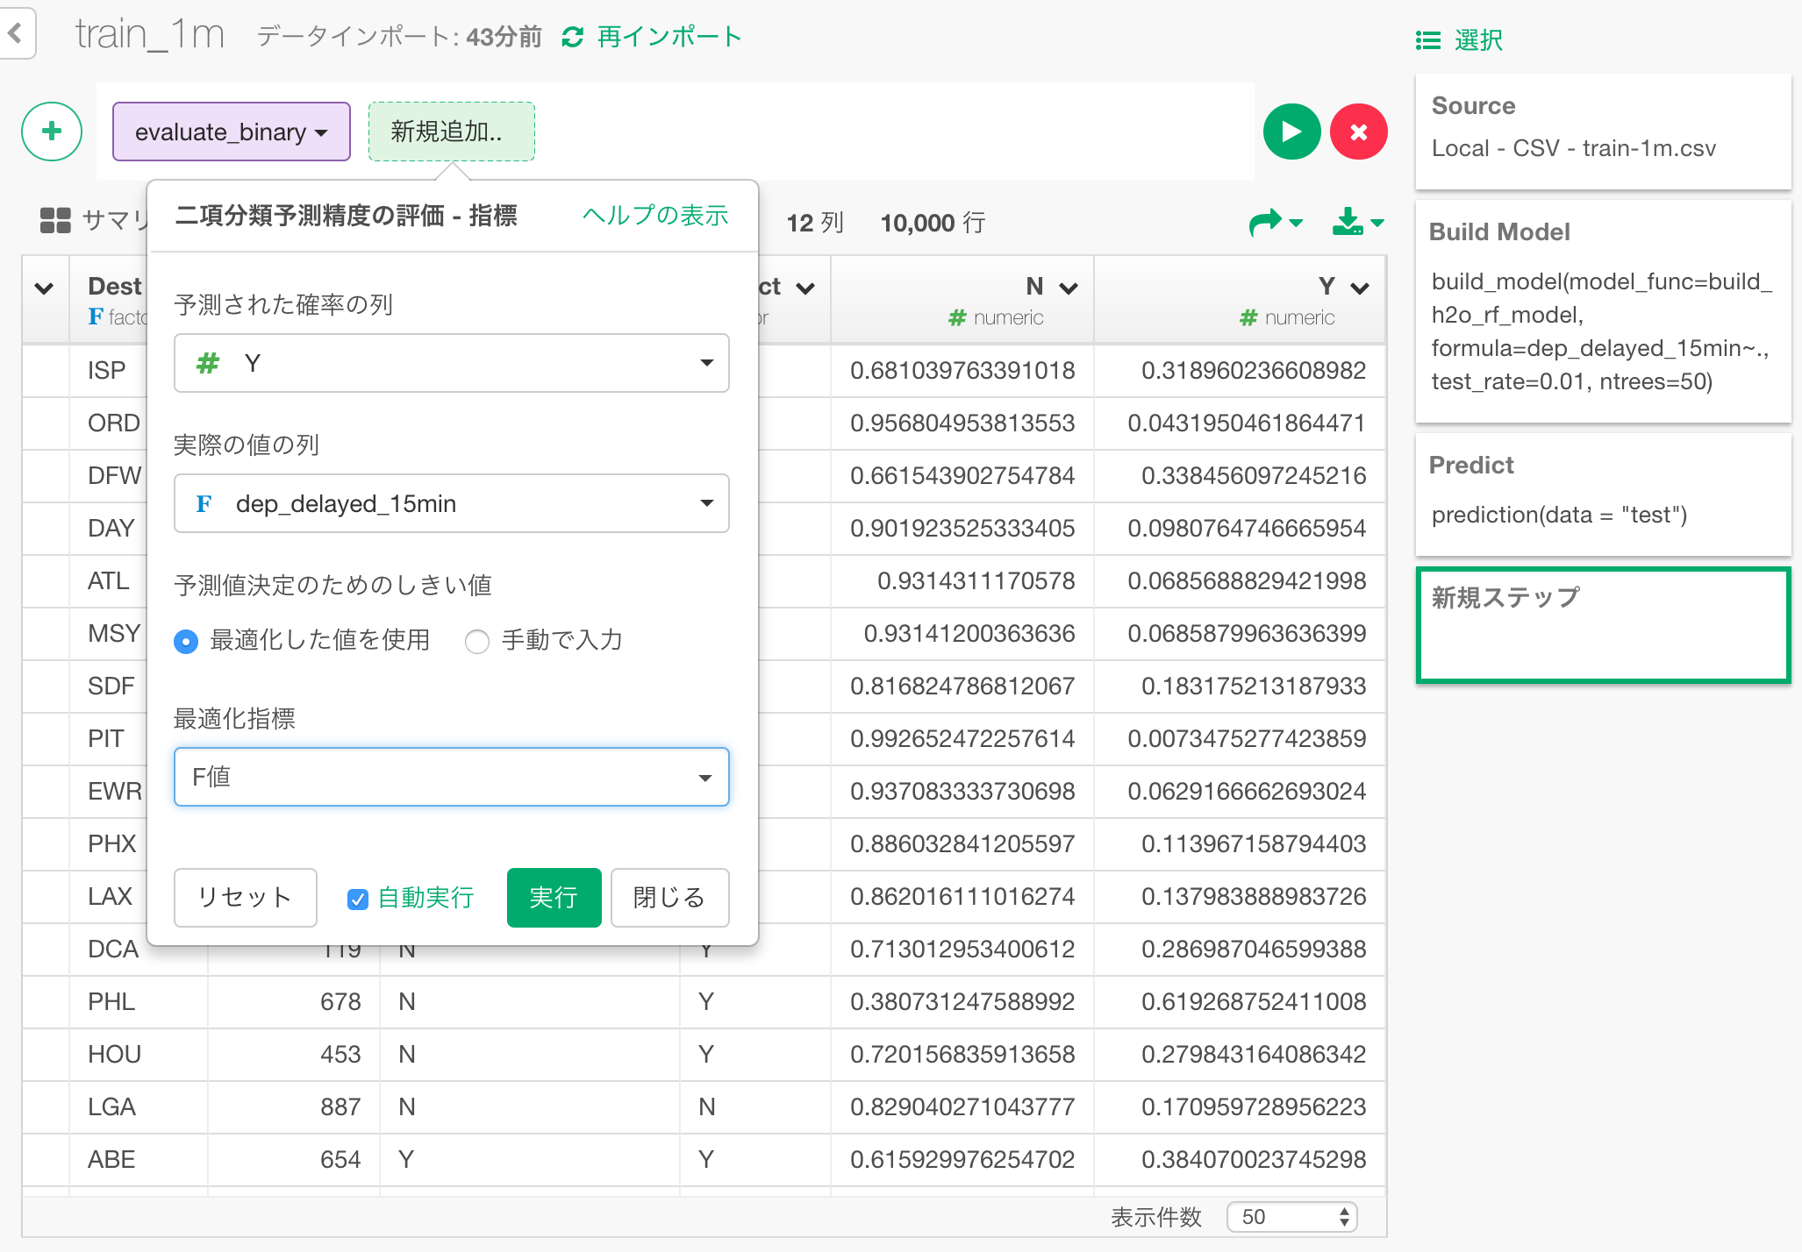
Task: Click the re-import refresh icon
Action: coord(573,37)
